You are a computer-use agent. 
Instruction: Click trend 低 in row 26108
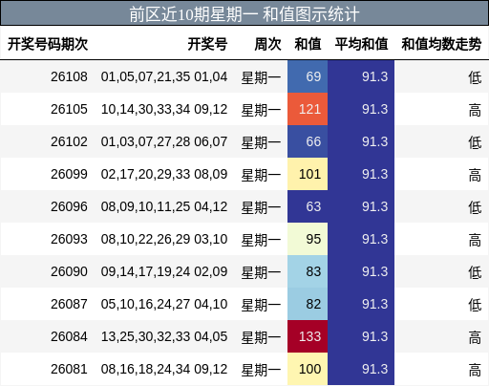(x=475, y=77)
